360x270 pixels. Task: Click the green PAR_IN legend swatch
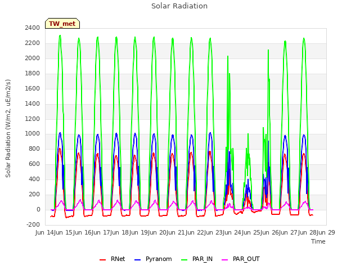[184, 260]
